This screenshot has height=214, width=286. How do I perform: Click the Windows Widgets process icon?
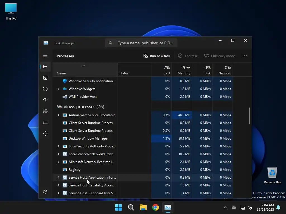[65, 89]
